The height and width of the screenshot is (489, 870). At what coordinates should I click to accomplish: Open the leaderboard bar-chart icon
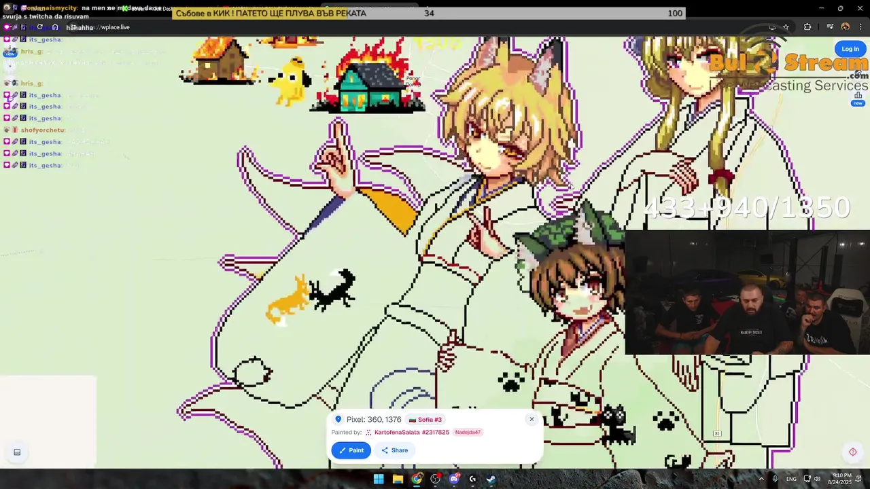pos(858,94)
